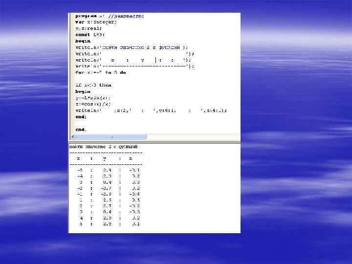Click the output row with y value -2.7
Screen dimensions: 352x264
[109, 188]
